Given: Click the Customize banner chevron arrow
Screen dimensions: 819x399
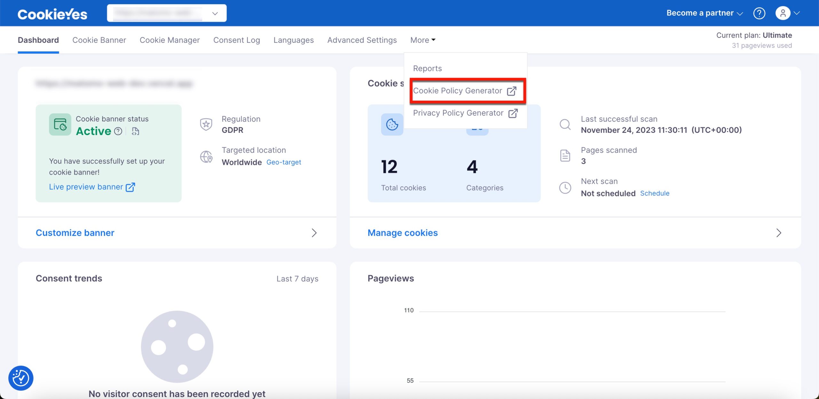Looking at the screenshot, I should [314, 233].
